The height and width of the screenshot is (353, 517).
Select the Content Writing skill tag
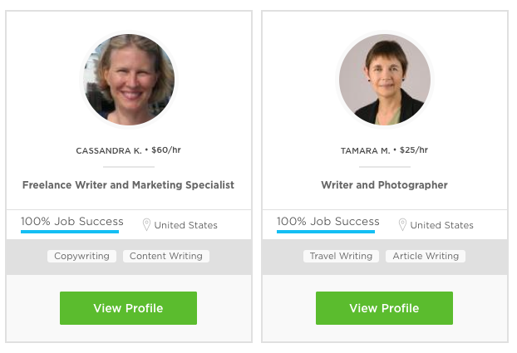click(x=166, y=256)
